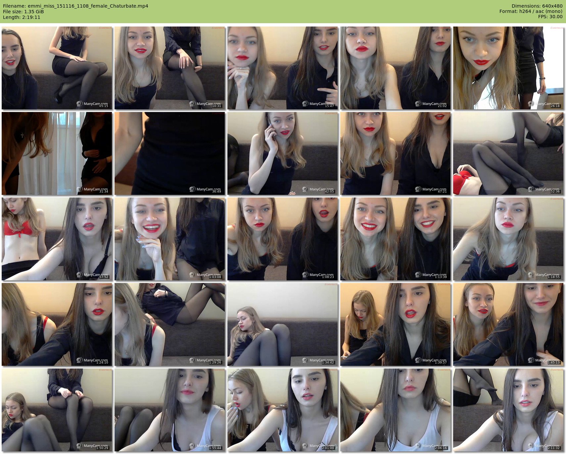
Task: Click the FPS 30.00 text
Action: (x=550, y=17)
